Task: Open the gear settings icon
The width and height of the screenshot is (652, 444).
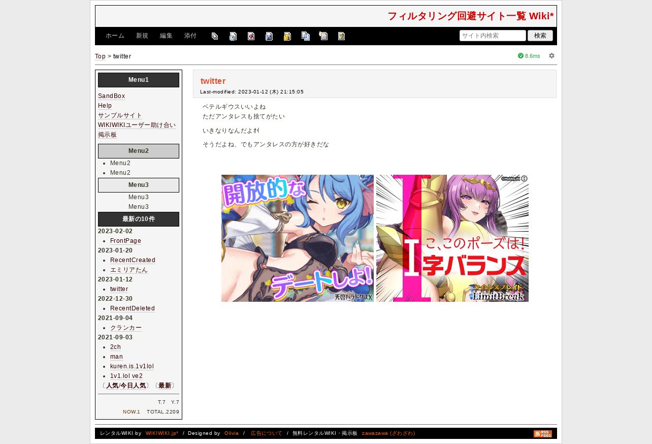Action: (551, 56)
